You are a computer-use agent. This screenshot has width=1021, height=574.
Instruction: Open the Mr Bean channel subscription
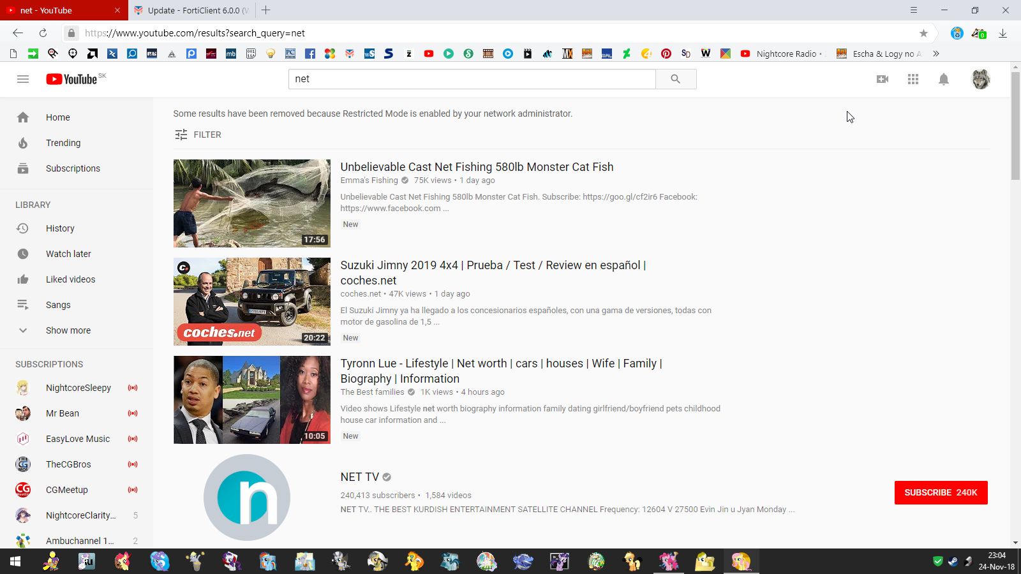[x=77, y=413]
